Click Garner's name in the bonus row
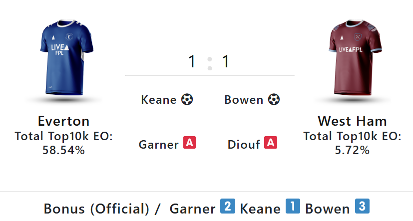Viewport: 413px width, 221px height. 192,209
